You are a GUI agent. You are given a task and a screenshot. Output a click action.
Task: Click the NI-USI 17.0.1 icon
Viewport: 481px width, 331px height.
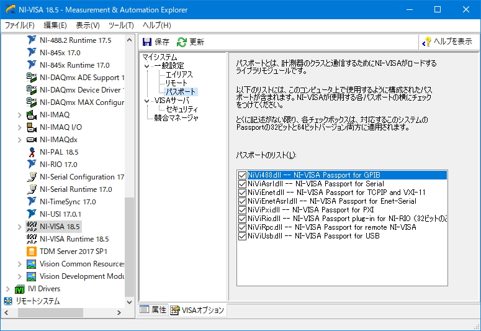pyautogui.click(x=32, y=214)
